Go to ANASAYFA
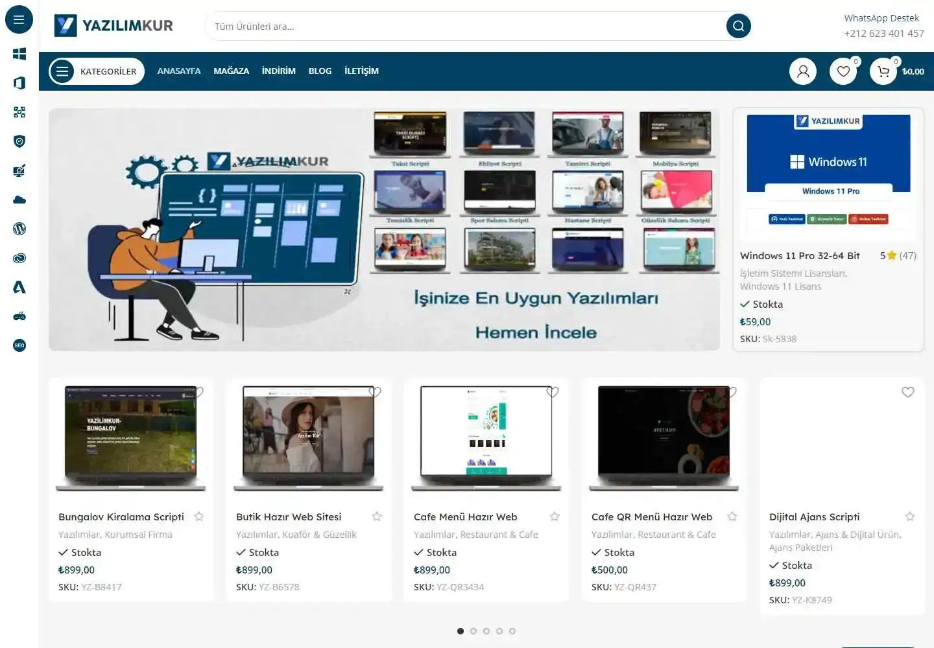 click(179, 71)
